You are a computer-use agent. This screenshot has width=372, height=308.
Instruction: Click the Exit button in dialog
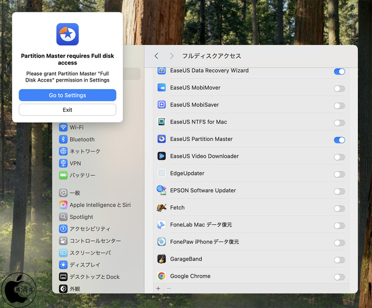coord(67,110)
